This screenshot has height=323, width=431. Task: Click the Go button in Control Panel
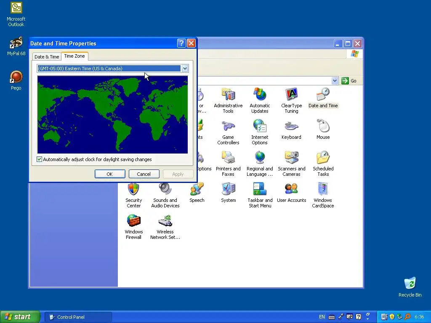click(x=349, y=81)
